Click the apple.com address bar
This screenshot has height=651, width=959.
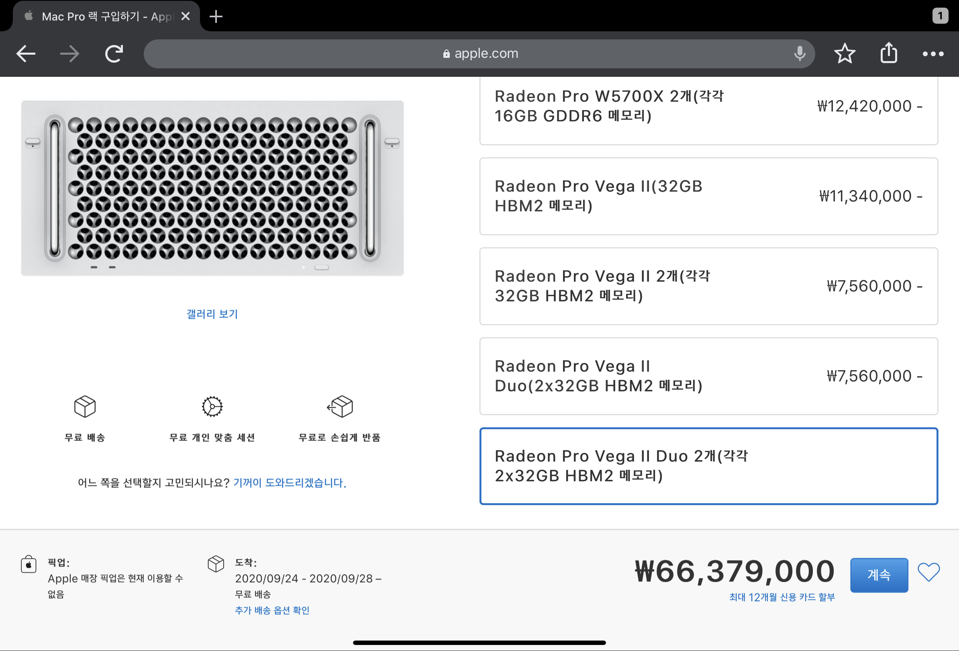pos(479,54)
